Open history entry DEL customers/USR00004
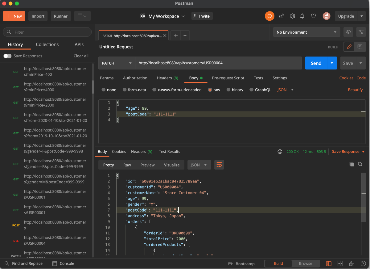 tap(47, 241)
